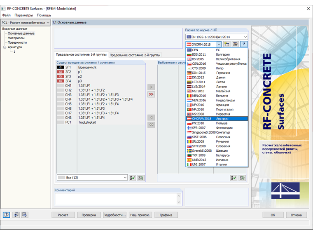Click the Отмена cancel button
The height and width of the screenshot is (235, 313).
[x=296, y=215]
